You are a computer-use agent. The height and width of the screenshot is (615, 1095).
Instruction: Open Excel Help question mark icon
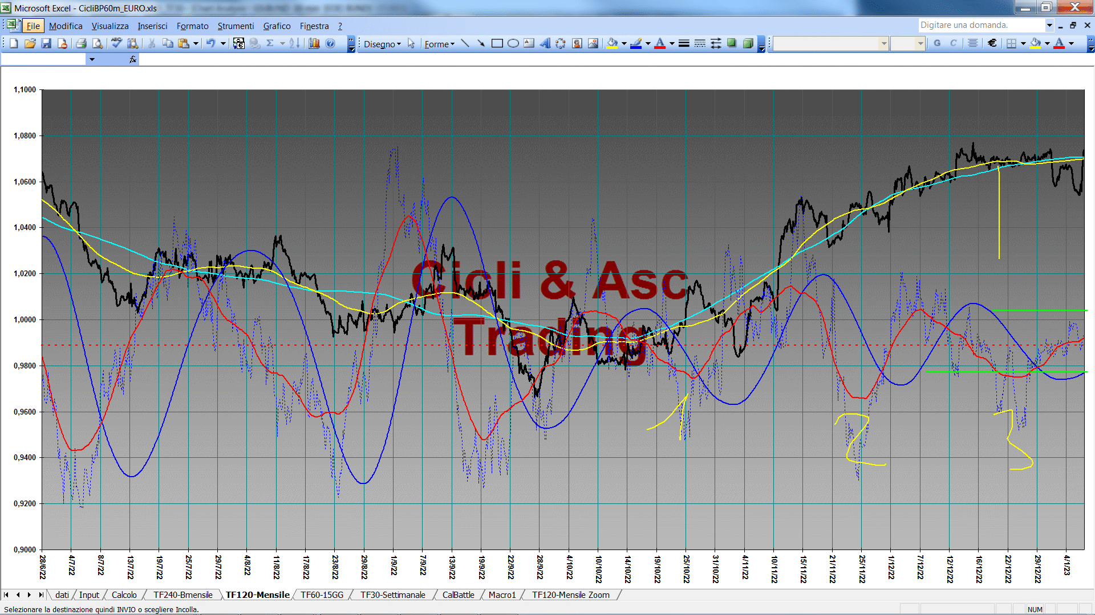[330, 43]
